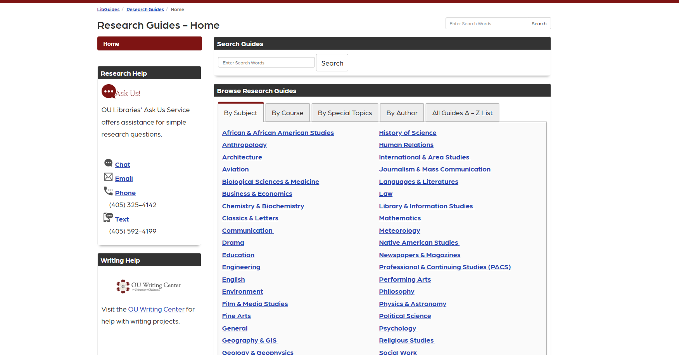Open the General guide

pos(235,328)
